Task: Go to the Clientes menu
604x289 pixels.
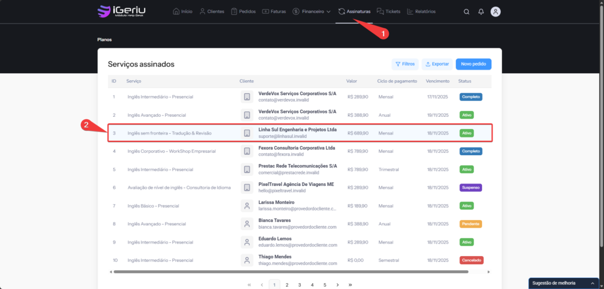Action: (212, 11)
